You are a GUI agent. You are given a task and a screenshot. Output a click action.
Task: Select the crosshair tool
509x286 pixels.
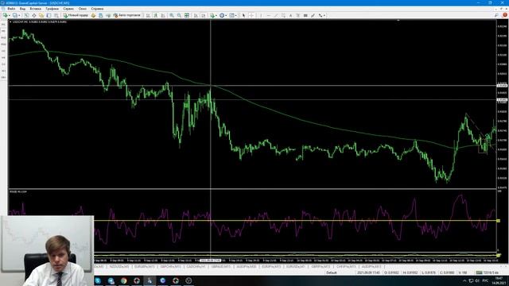pyautogui.click(x=251, y=15)
